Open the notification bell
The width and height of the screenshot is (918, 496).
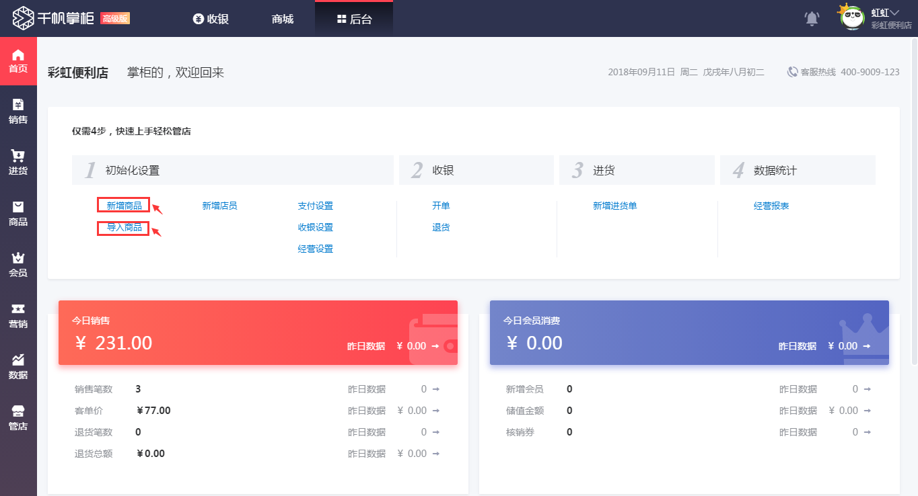tap(811, 19)
